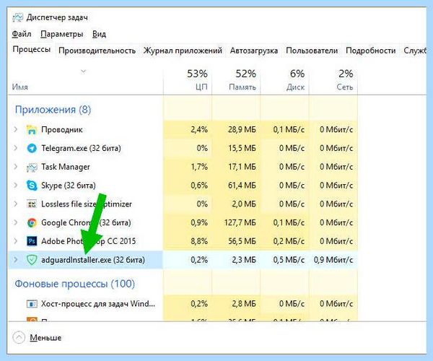Click the Task Manager row icon
Viewport: 433px width, 361px height.
[x=32, y=167]
